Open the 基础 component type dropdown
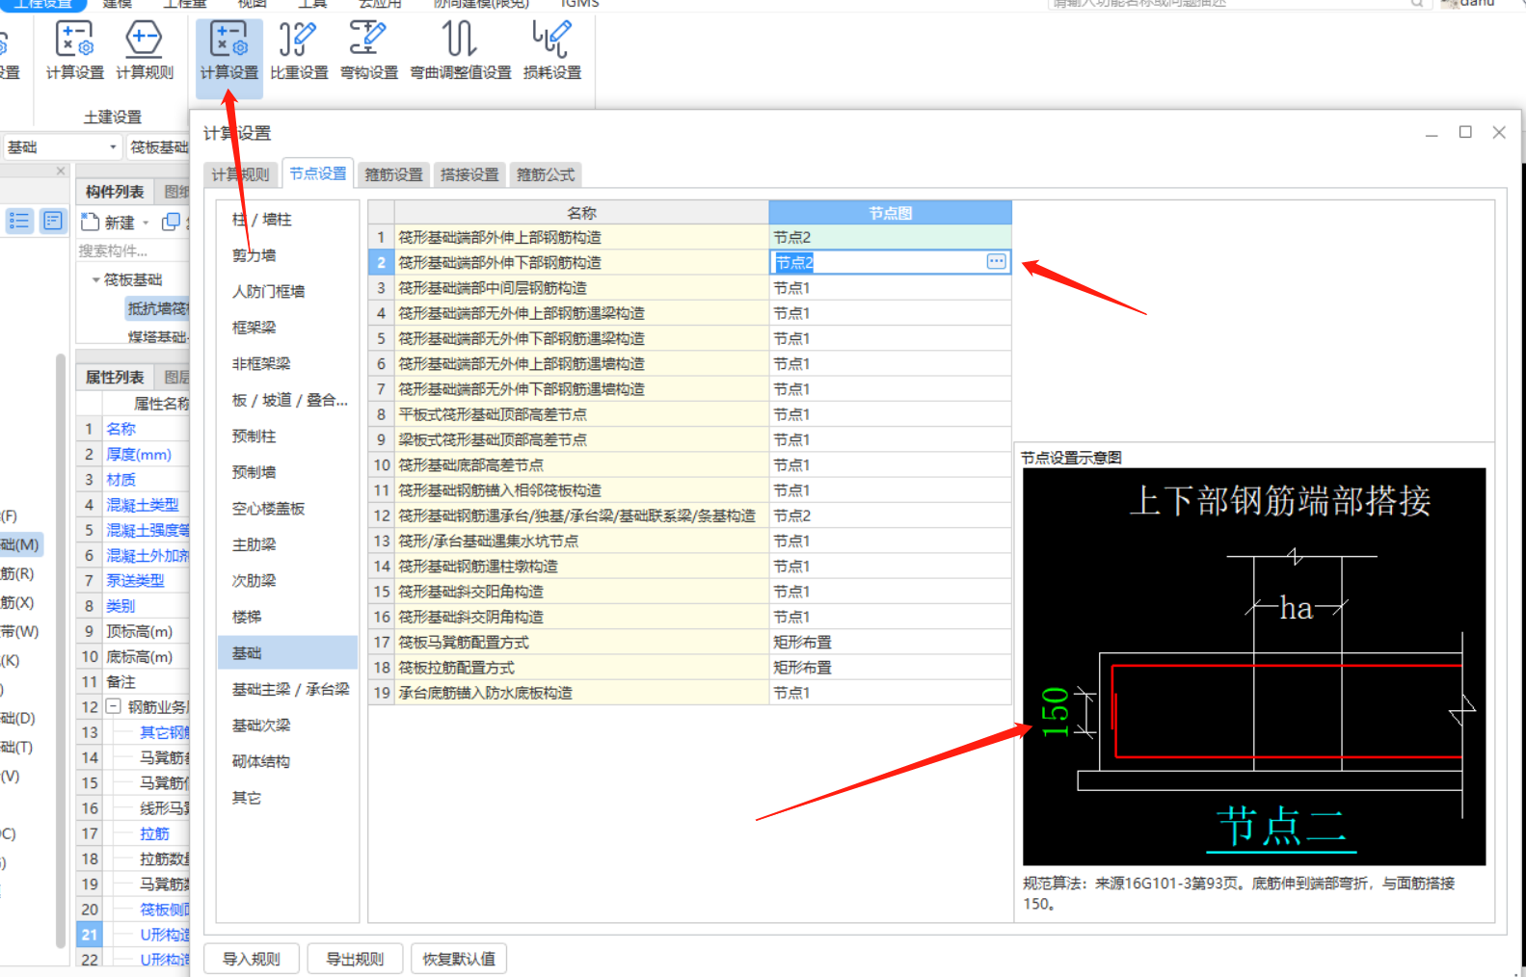 pyautogui.click(x=62, y=147)
